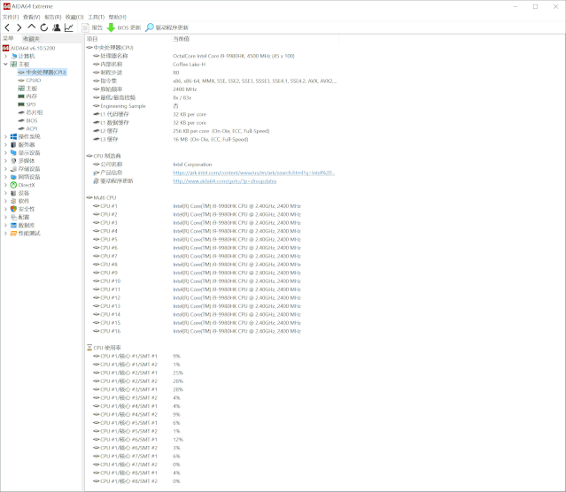Click the 数据库 database icon

click(x=13, y=225)
